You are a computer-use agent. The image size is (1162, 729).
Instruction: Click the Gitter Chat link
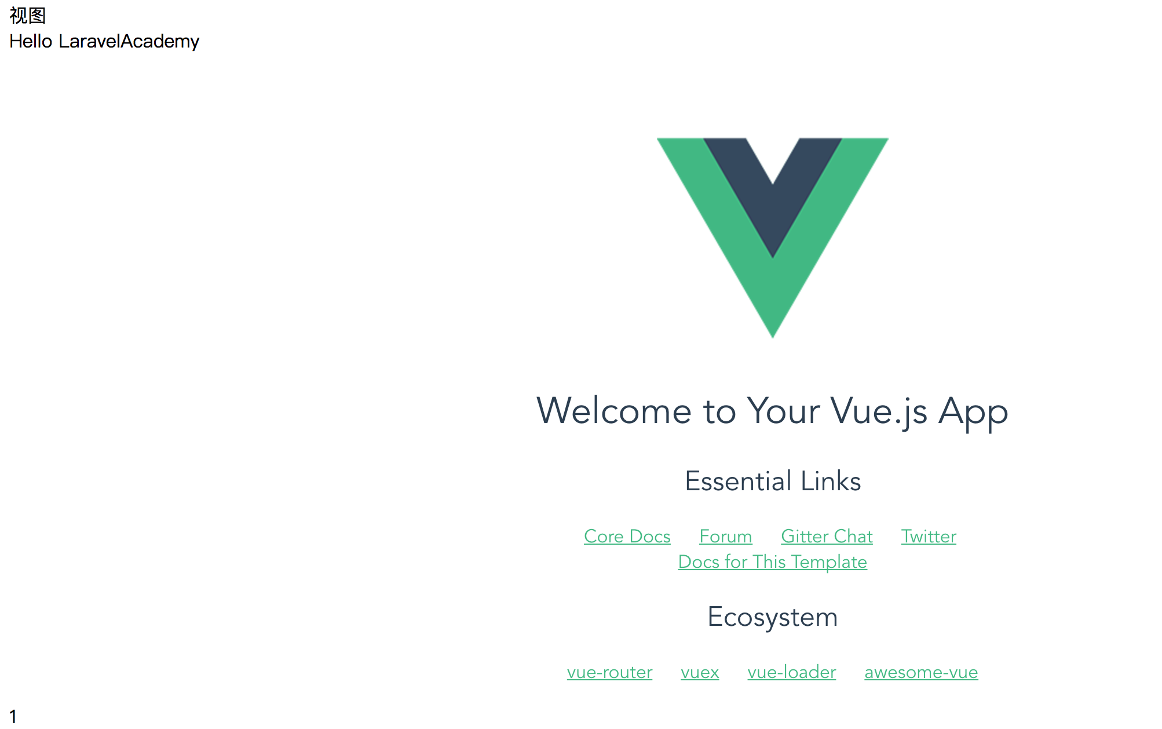click(x=825, y=536)
